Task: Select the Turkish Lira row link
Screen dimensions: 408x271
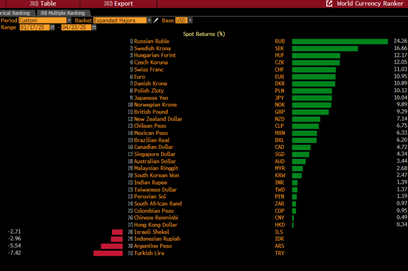Action: tap(149, 253)
